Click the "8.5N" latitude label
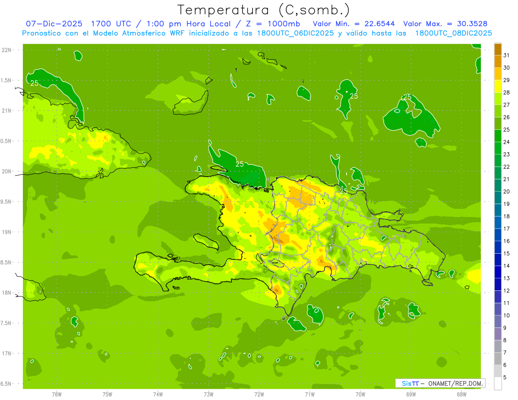Viewport: 518px width, 400px height. (x=6, y=262)
